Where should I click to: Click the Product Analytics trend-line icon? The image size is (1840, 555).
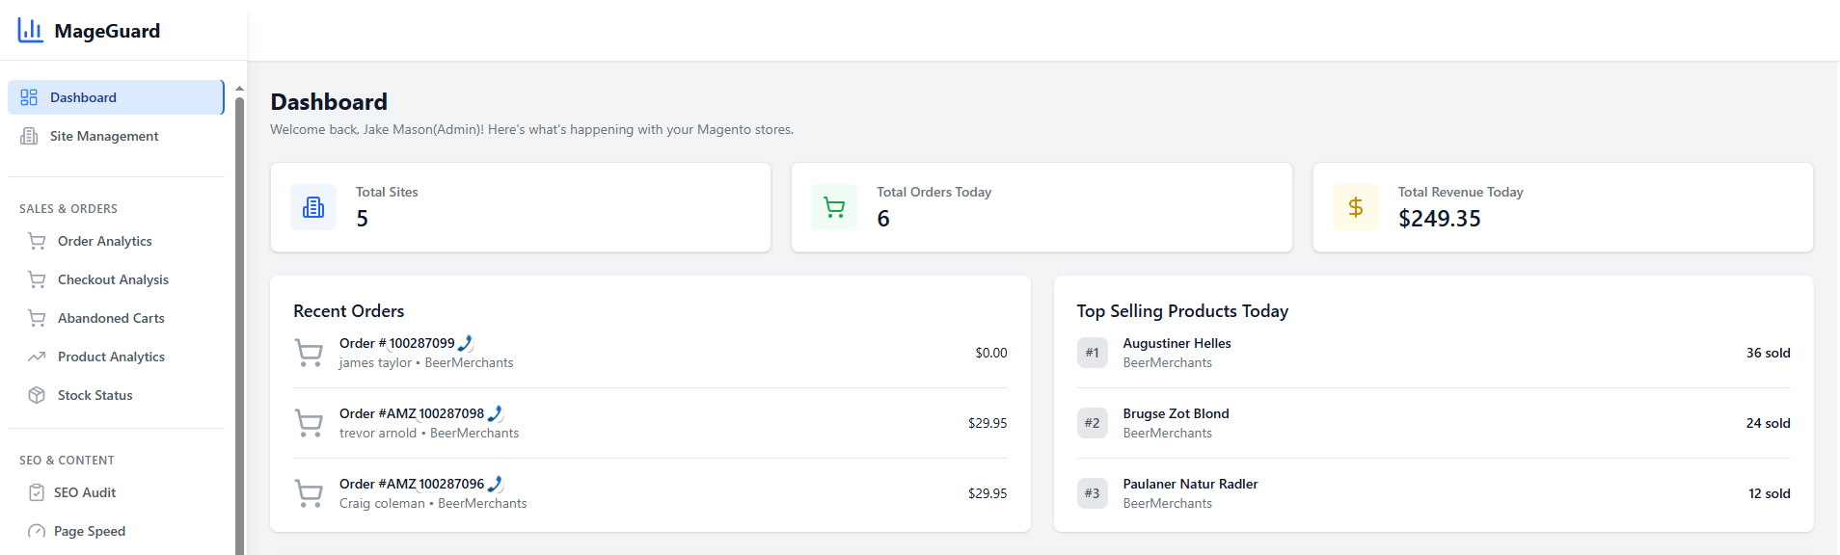click(x=37, y=356)
